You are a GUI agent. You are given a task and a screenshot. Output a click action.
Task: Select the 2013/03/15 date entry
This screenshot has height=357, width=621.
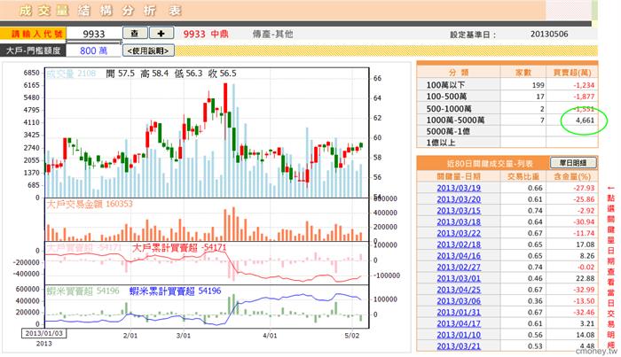(460, 211)
